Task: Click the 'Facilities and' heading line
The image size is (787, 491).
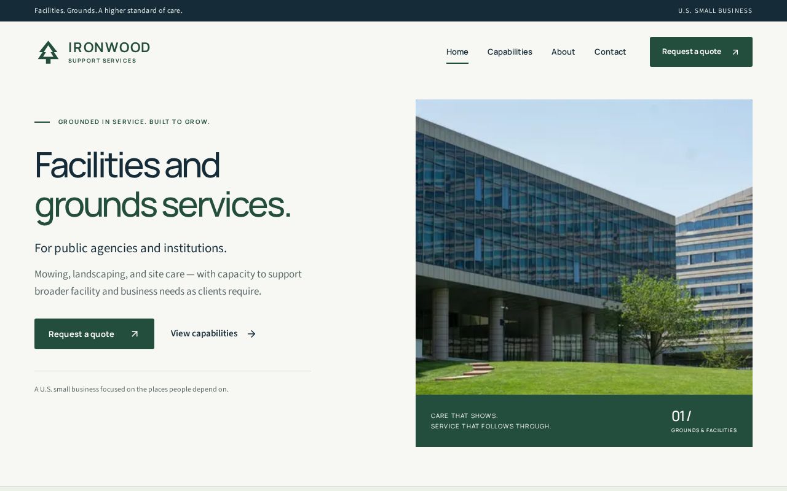Action: click(x=127, y=164)
